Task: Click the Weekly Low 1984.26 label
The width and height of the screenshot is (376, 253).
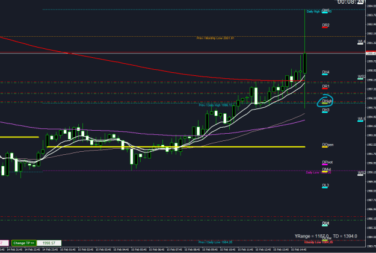Action: (318, 242)
